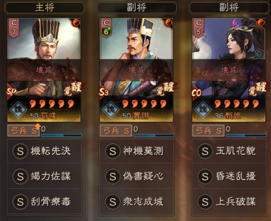Click 弓兵 S troop button under 荀彧
This screenshot has height=221, width=271.
pos(24,131)
